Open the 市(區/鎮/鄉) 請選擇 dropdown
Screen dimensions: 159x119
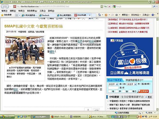pos(132,84)
